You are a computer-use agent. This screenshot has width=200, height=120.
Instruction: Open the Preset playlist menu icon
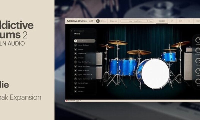[71, 31]
